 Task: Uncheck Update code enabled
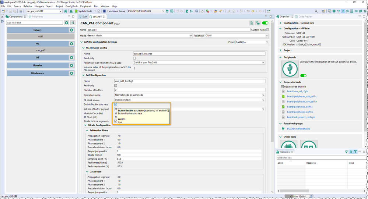(x=283, y=86)
